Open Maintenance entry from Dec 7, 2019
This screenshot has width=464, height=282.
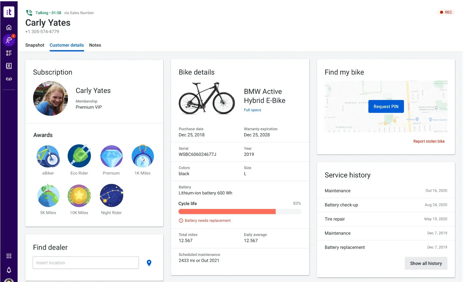(386, 233)
